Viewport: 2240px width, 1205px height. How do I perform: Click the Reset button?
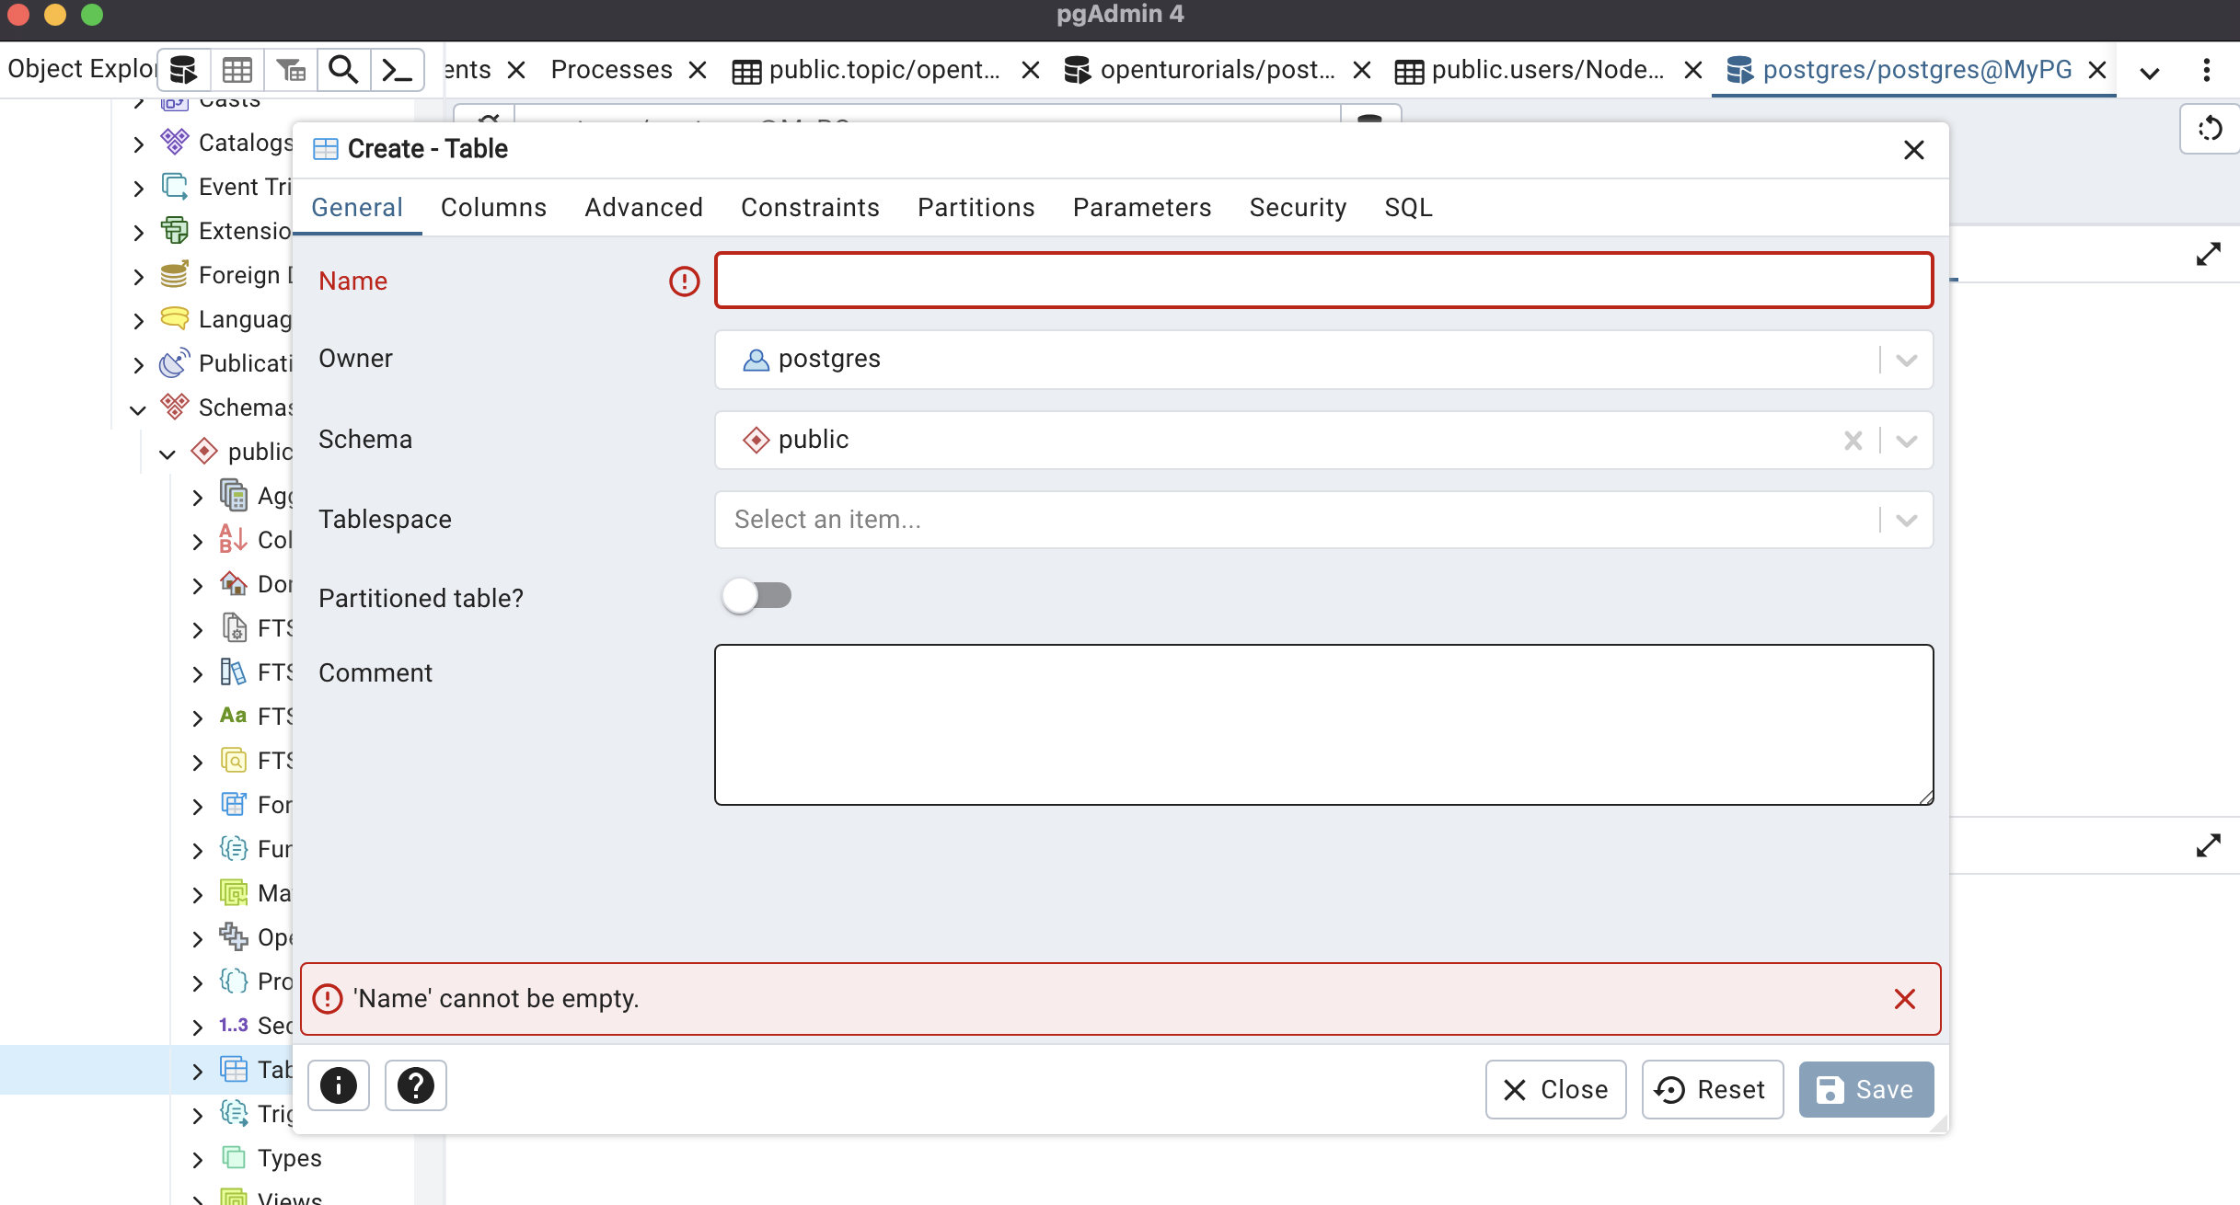(1712, 1090)
